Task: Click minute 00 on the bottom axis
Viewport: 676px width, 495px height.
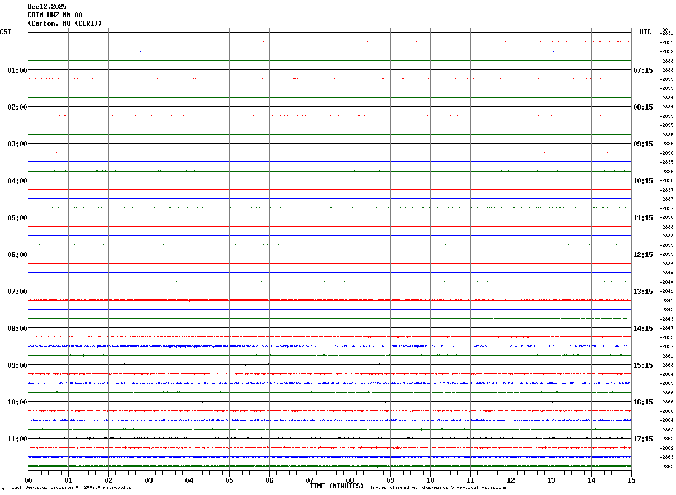Action: pos(28,480)
